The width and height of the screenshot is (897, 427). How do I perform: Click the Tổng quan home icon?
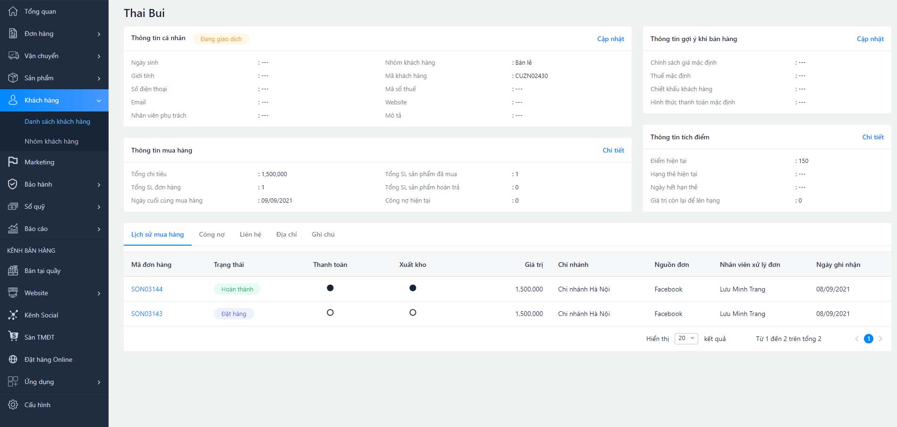pyautogui.click(x=13, y=11)
